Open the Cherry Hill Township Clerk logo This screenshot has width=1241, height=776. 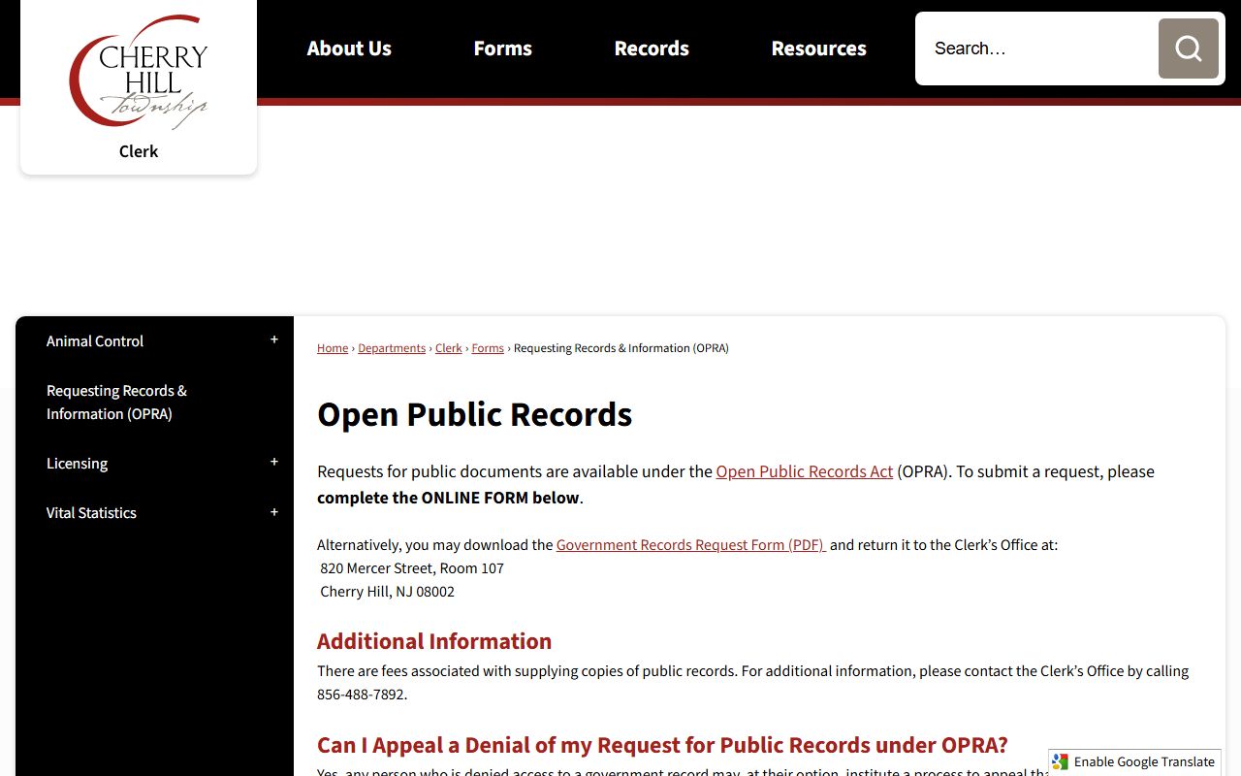pos(139,85)
